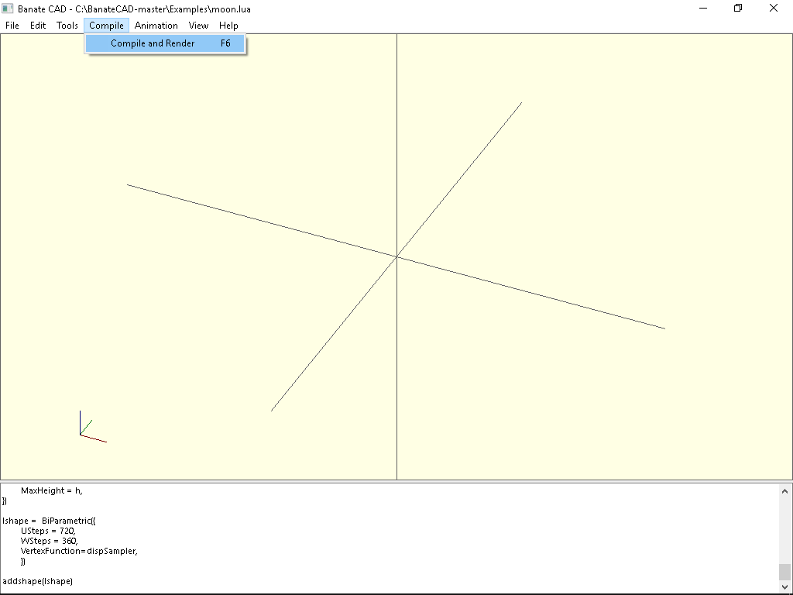Open the Animation menu
Viewport: 793px width, 595px height.
pyautogui.click(x=156, y=25)
